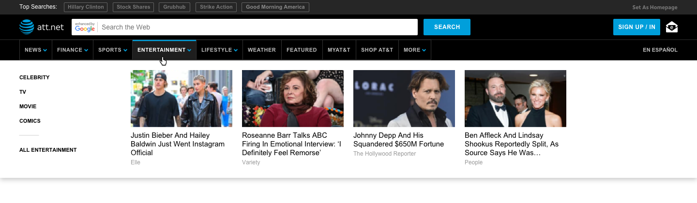697x203 pixels.
Task: Read the Roseanne Barr interview headline
Action: point(292,144)
